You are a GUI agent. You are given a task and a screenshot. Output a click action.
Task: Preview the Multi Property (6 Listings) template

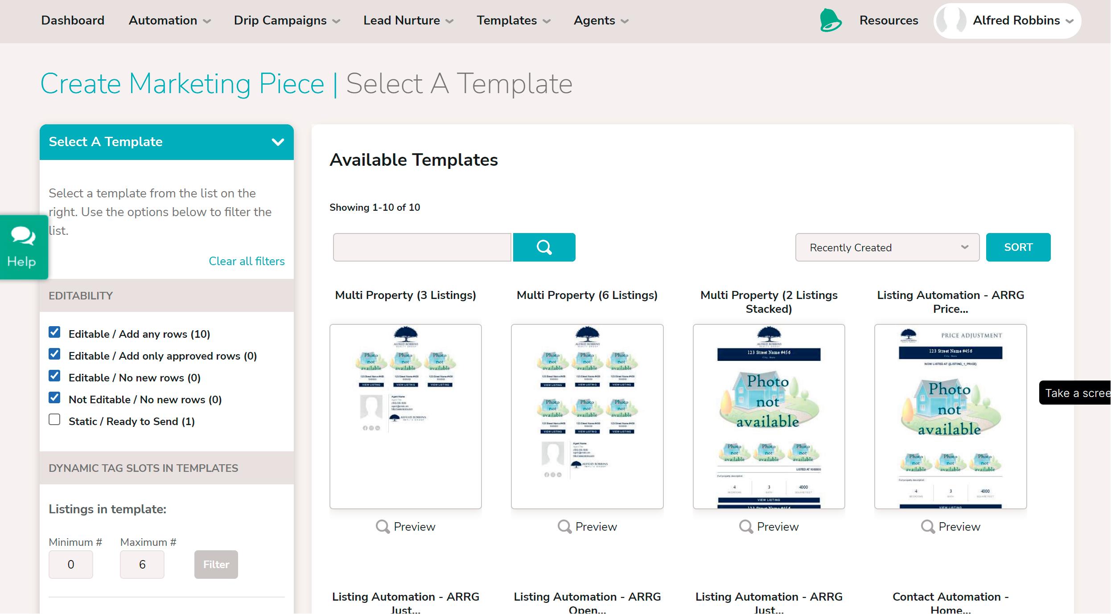[x=587, y=527]
